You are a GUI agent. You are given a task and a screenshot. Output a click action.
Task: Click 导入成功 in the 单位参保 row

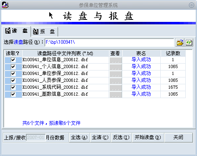tap(141, 73)
